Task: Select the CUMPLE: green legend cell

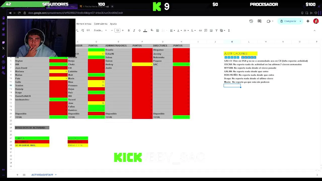Action: click(32, 138)
